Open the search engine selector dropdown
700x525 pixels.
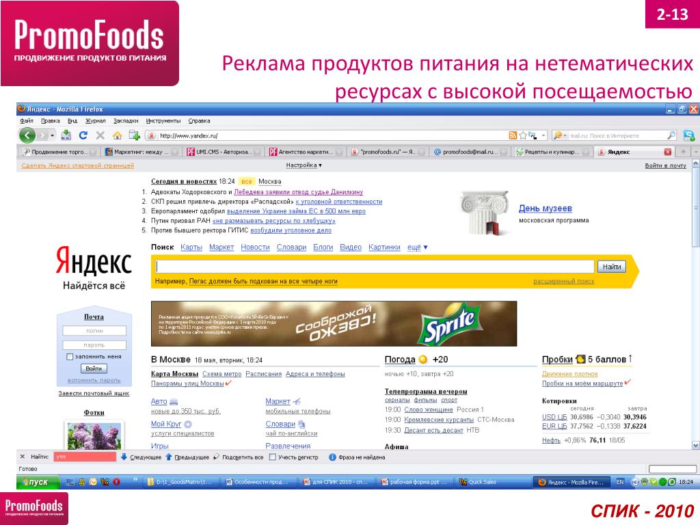pos(559,135)
